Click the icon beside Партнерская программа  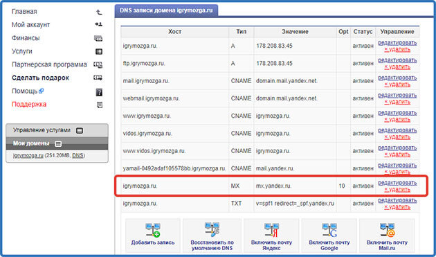pyautogui.click(x=98, y=65)
